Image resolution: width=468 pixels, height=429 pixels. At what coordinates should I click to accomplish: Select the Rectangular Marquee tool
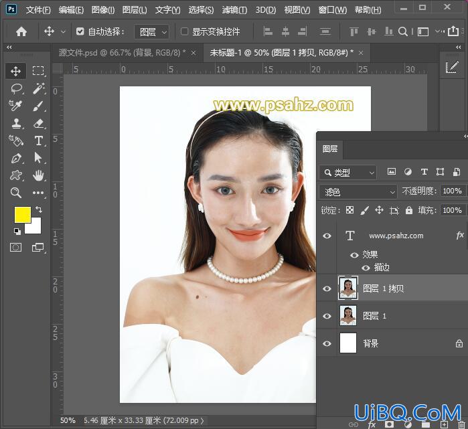(x=38, y=71)
